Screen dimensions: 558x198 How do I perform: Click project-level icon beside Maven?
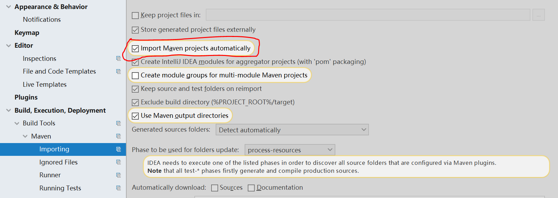118,136
